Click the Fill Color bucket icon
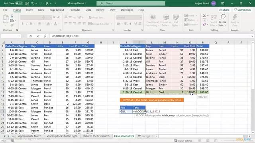255x143 pixels. click(x=48, y=24)
